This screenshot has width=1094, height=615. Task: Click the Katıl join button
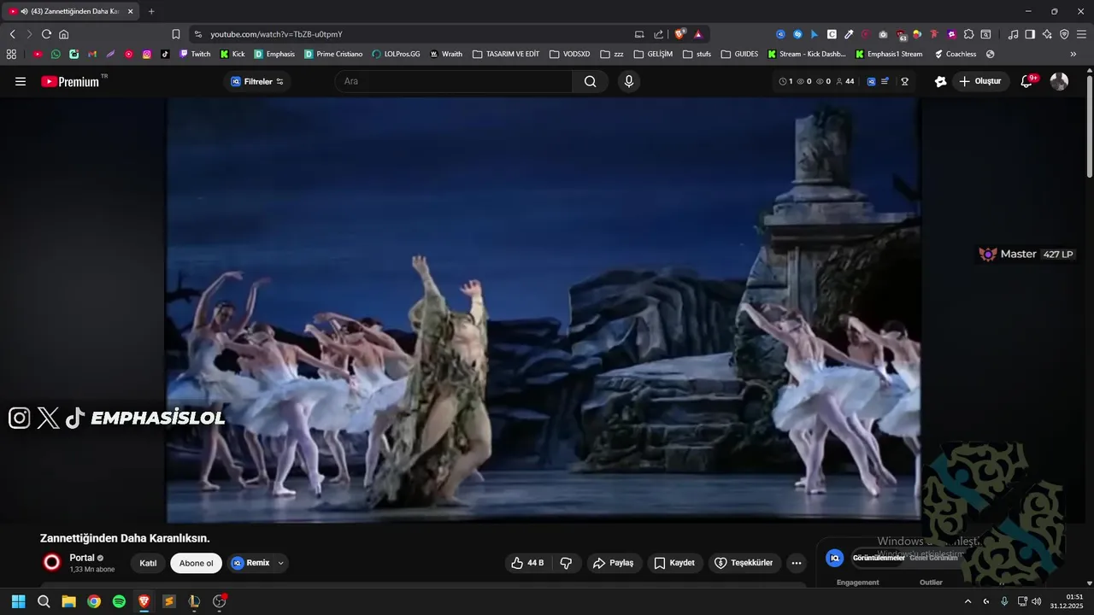pos(148,563)
